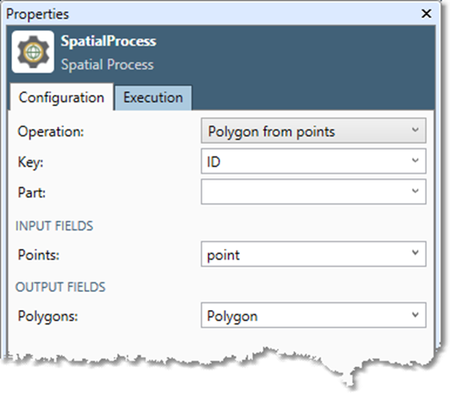Click the INPUT FIELDS section header

pos(54,226)
